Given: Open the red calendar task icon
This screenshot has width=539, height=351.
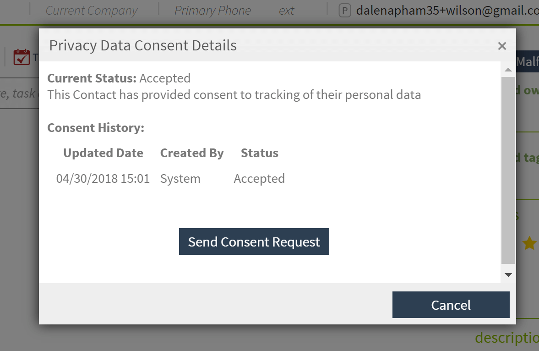Looking at the screenshot, I should click(x=22, y=57).
